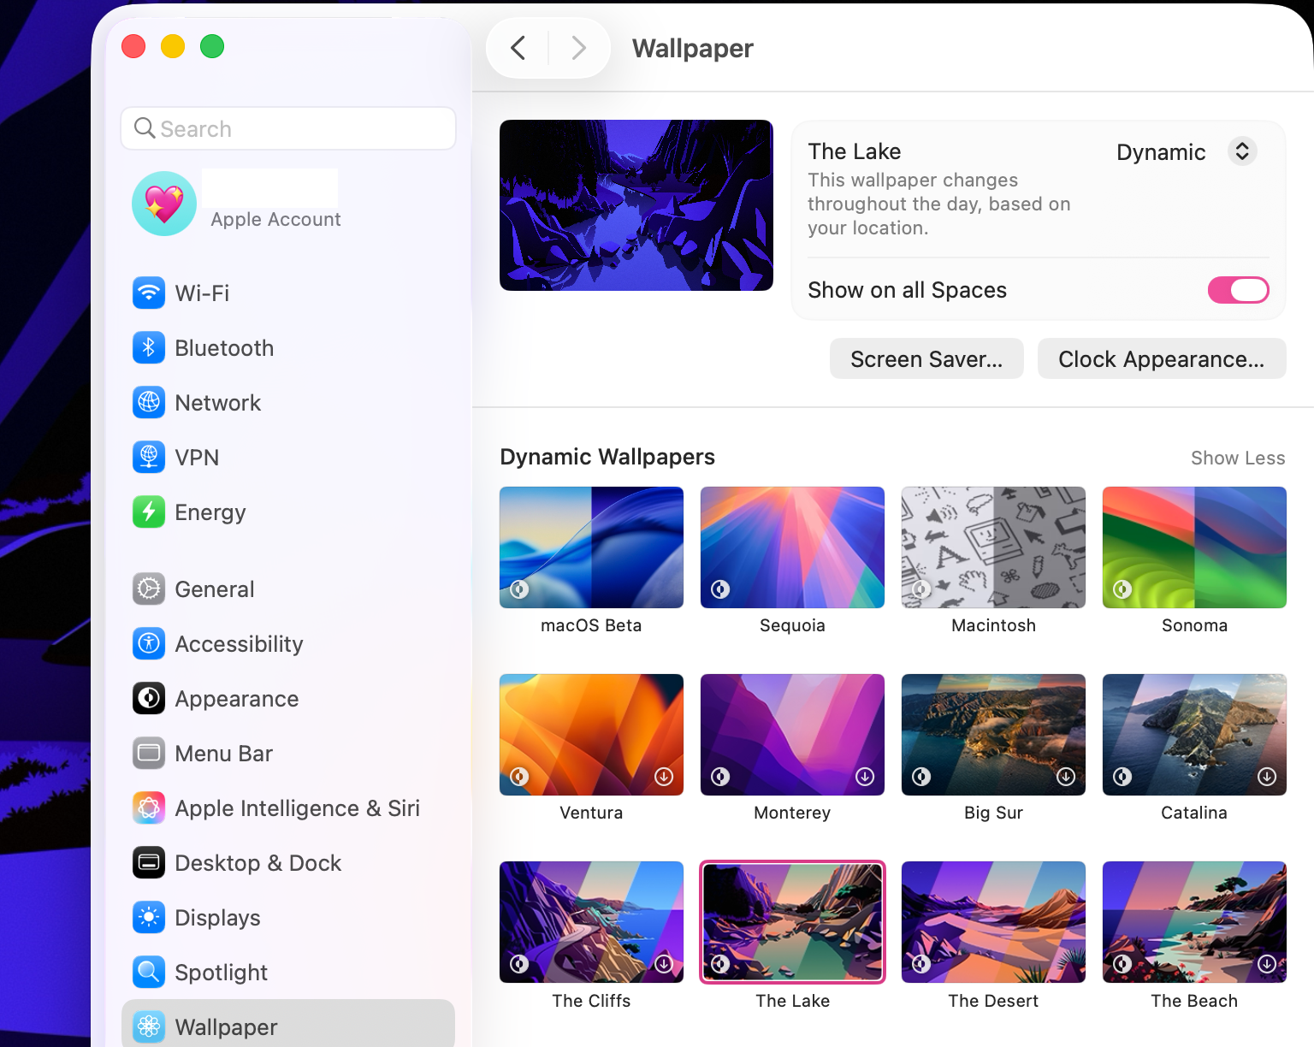Pick The Cliffs wallpaper thumbnail
1314x1047 pixels.
591,922
